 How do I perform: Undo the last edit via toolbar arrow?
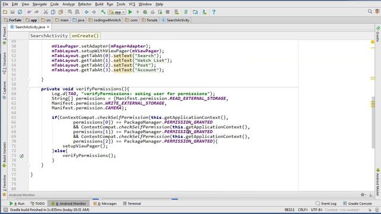(x=29, y=12)
